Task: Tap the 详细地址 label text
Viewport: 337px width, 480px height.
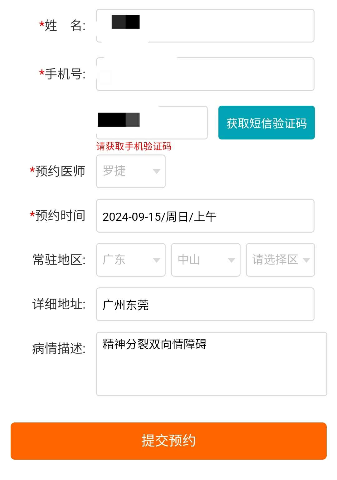Action: (59, 304)
